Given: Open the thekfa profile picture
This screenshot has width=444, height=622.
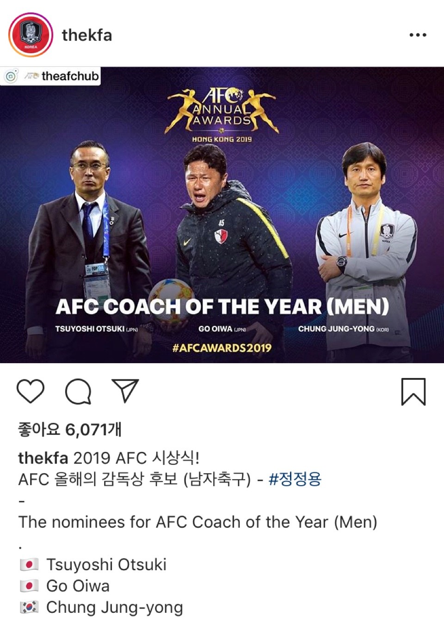Looking at the screenshot, I should tap(31, 35).
